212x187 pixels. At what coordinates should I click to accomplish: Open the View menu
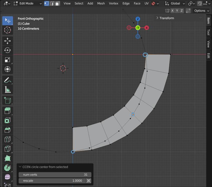(x=67, y=3)
